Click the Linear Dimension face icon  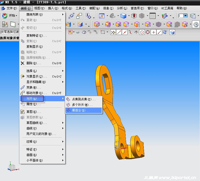tap(148, 24)
